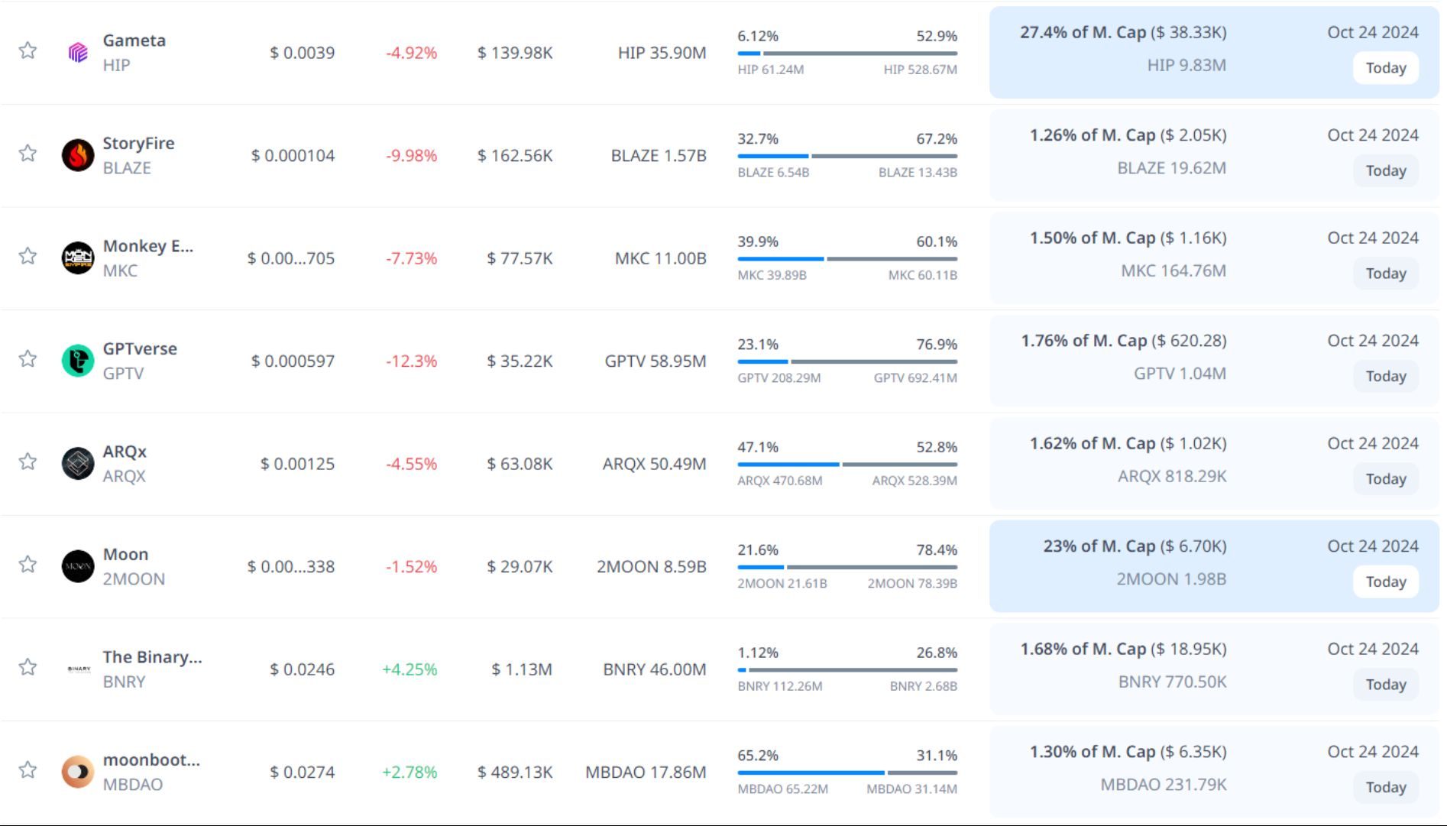Click the ARQx diamond logo icon
Viewport: 1447px width, 826px height.
[78, 464]
